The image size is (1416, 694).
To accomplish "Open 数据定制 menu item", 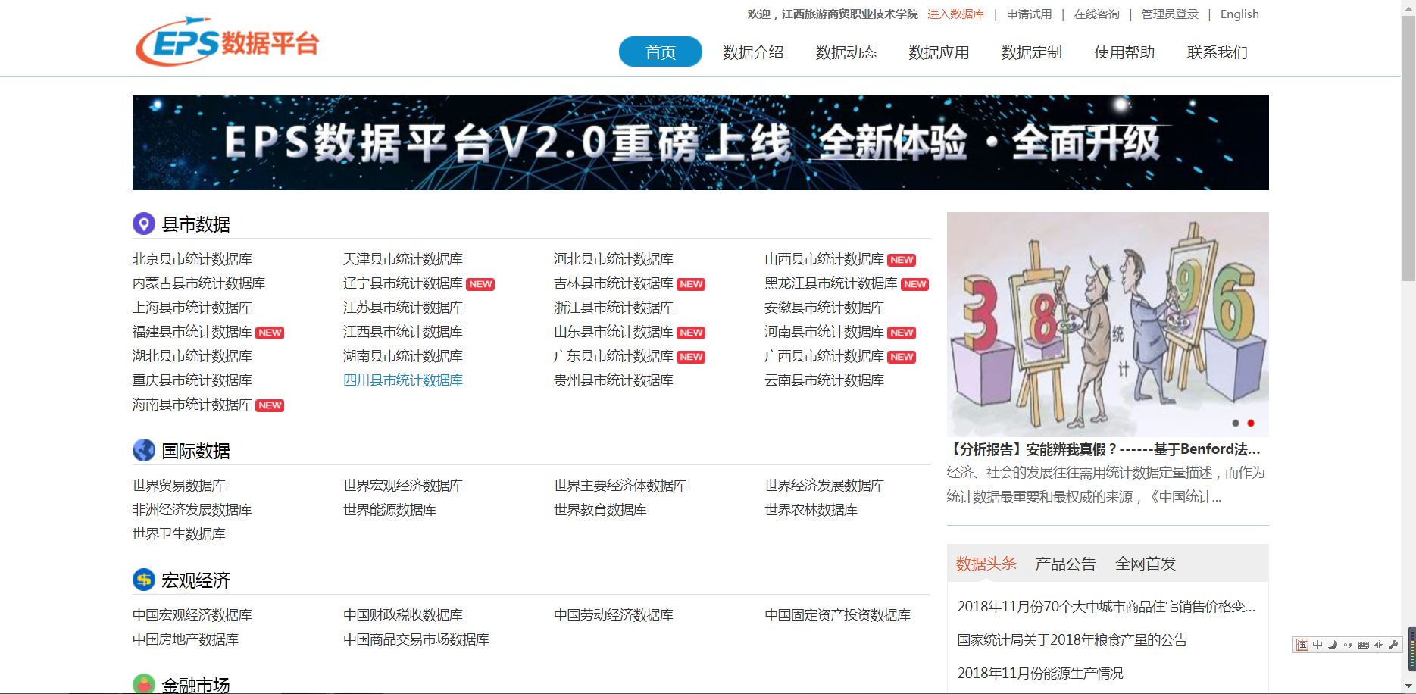I will pyautogui.click(x=1032, y=52).
